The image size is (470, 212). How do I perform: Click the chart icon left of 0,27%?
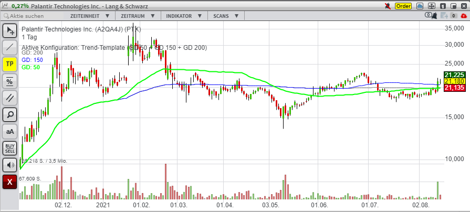[6, 6]
